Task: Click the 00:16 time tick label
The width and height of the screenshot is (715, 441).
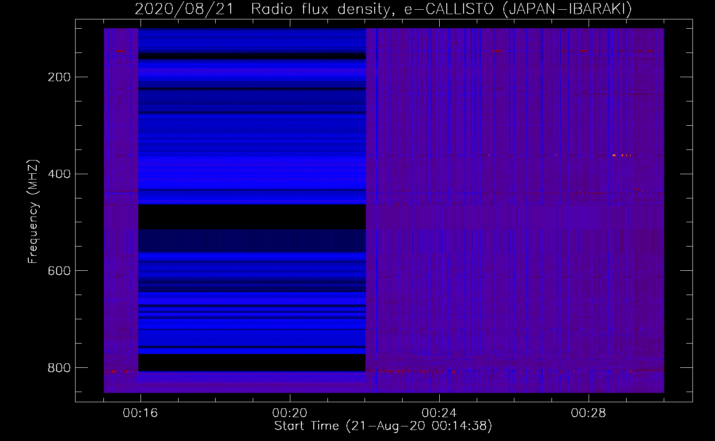Action: (x=141, y=413)
